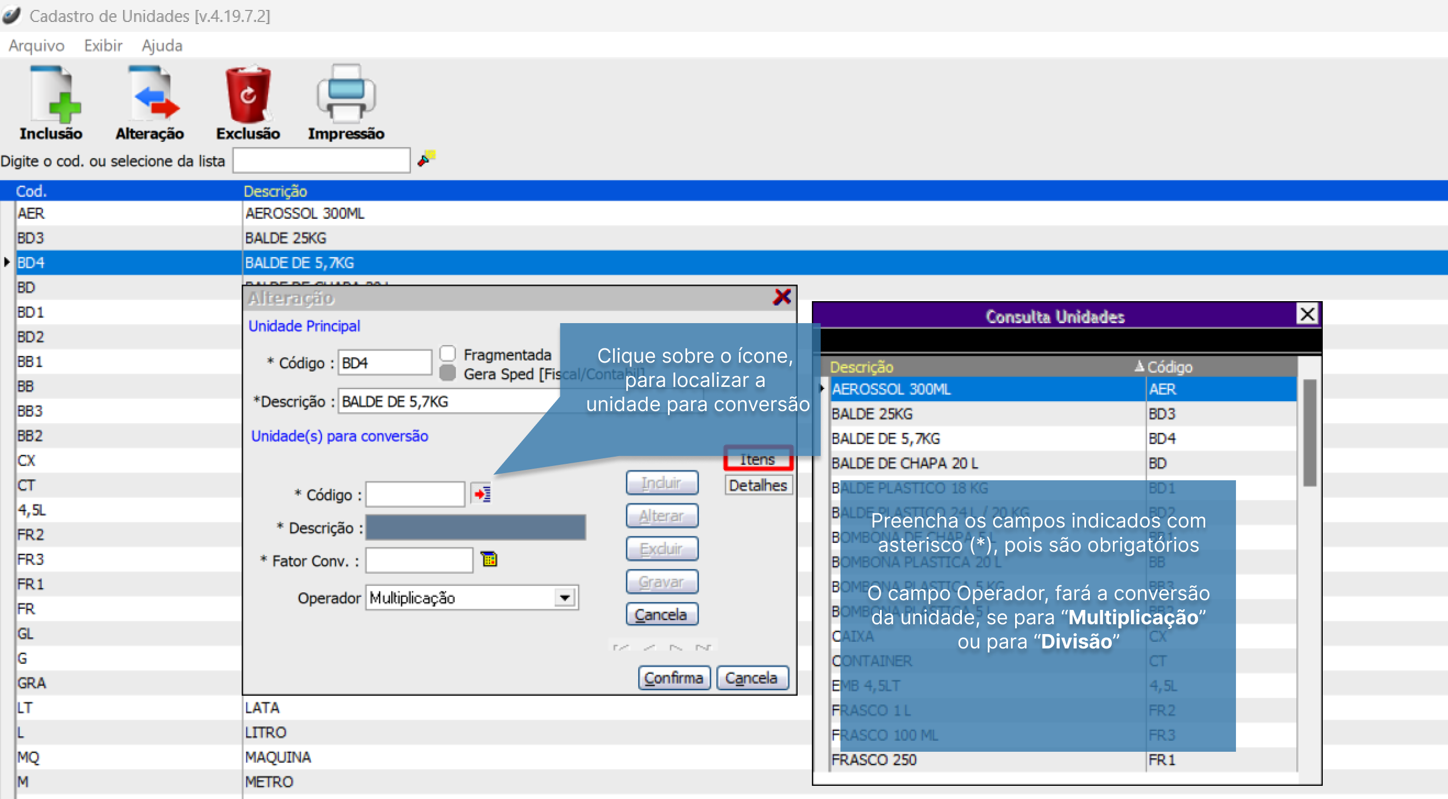
Task: Click the Confirma button
Action: (673, 678)
